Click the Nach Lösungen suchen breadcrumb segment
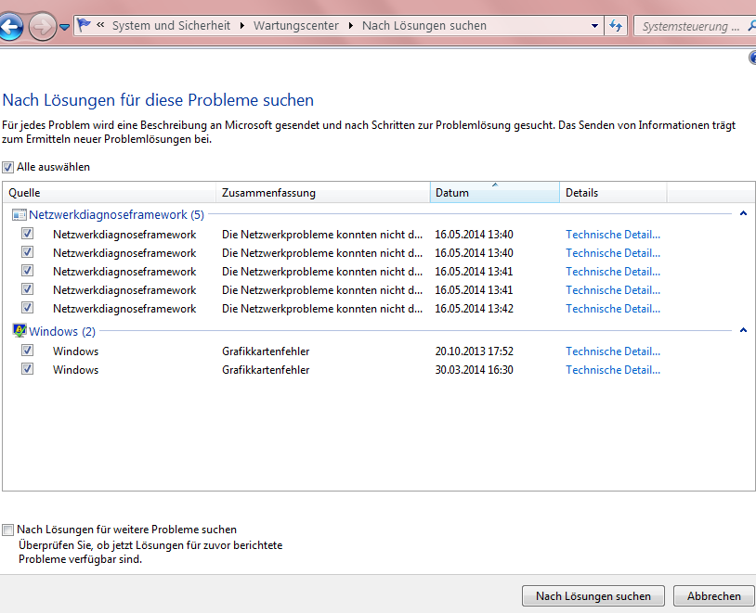This screenshot has height=613, width=756. click(x=424, y=26)
